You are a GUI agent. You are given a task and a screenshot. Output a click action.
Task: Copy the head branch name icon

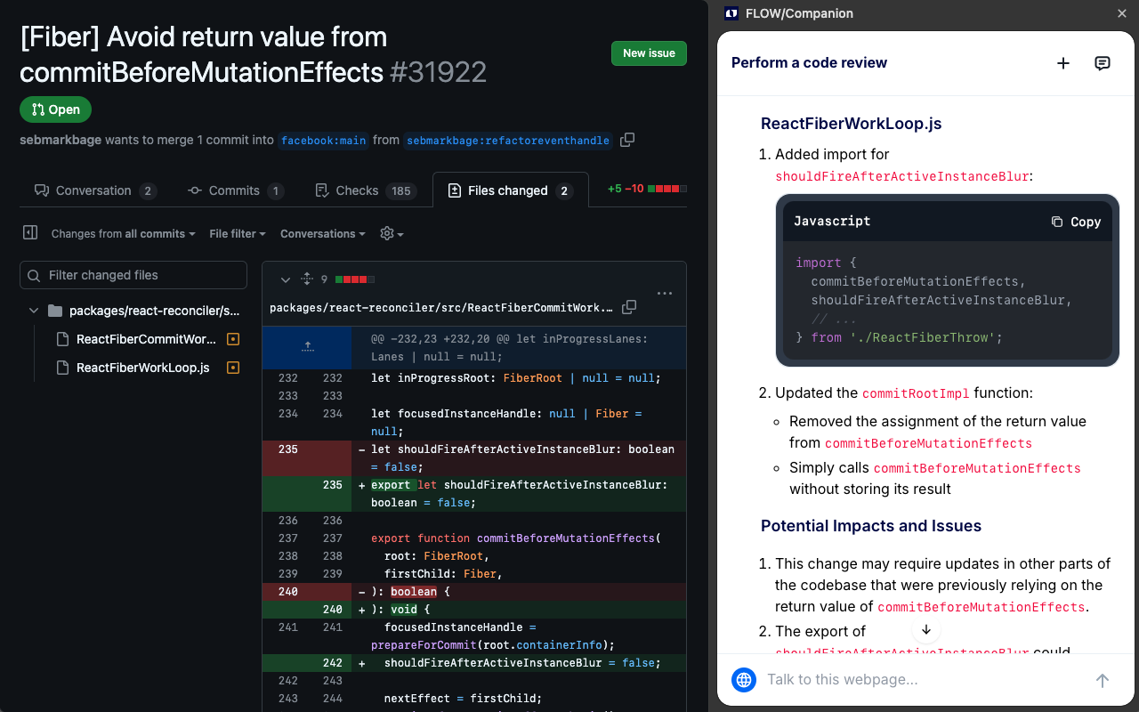coord(627,140)
